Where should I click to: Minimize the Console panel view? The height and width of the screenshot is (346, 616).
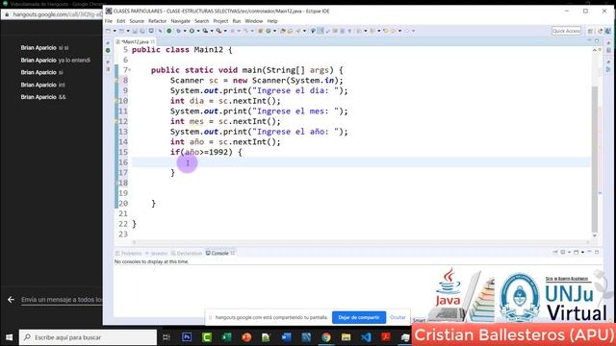(x=589, y=252)
